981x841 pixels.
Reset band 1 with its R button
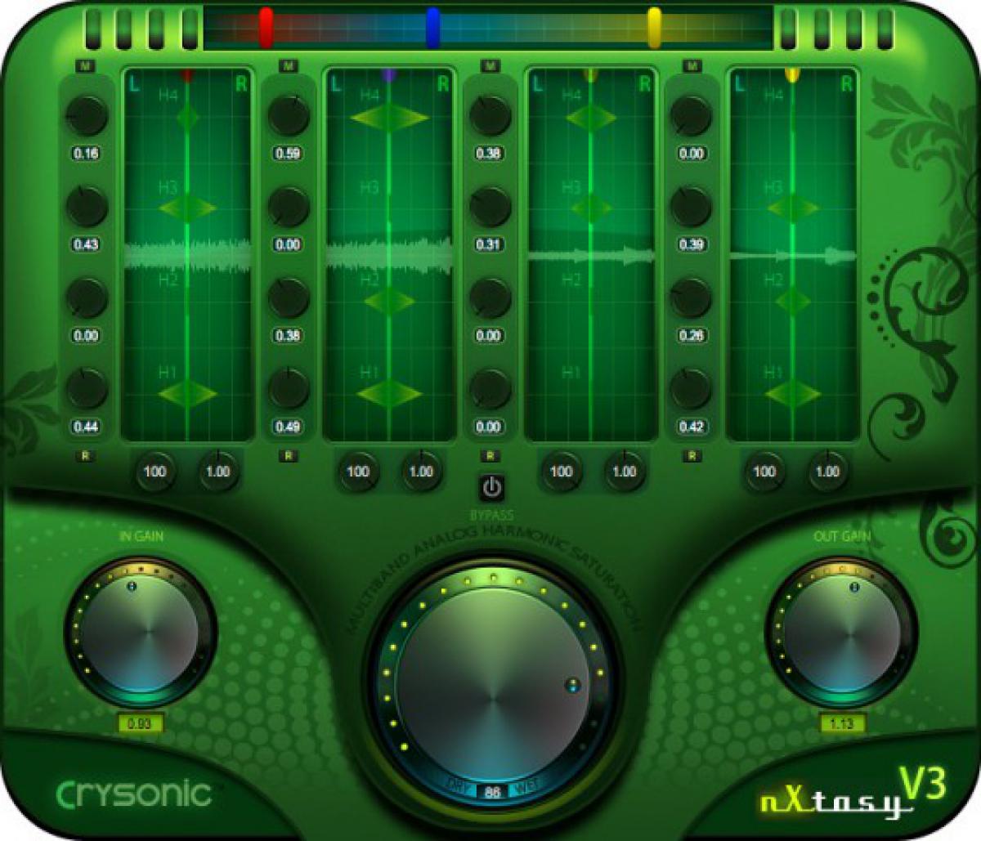86,456
